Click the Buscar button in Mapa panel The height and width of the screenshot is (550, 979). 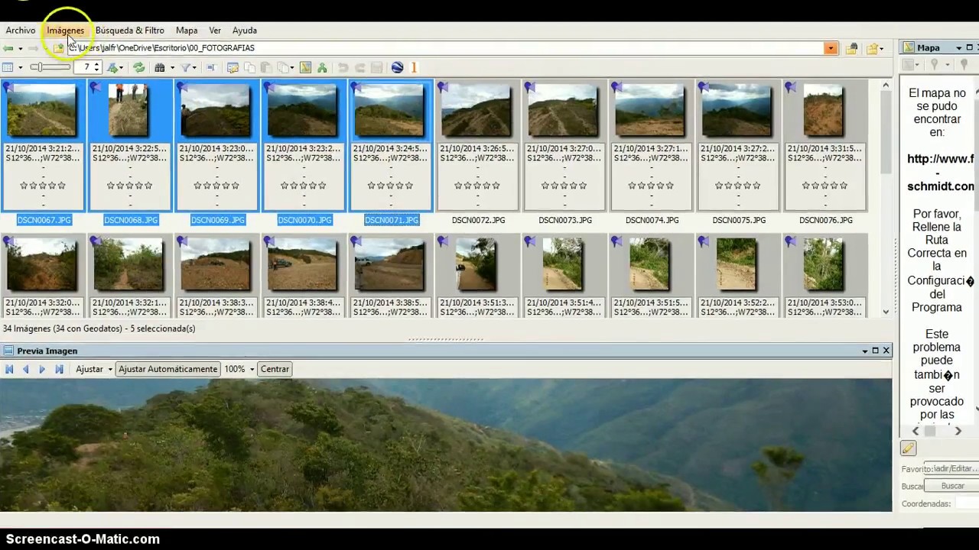[952, 486]
